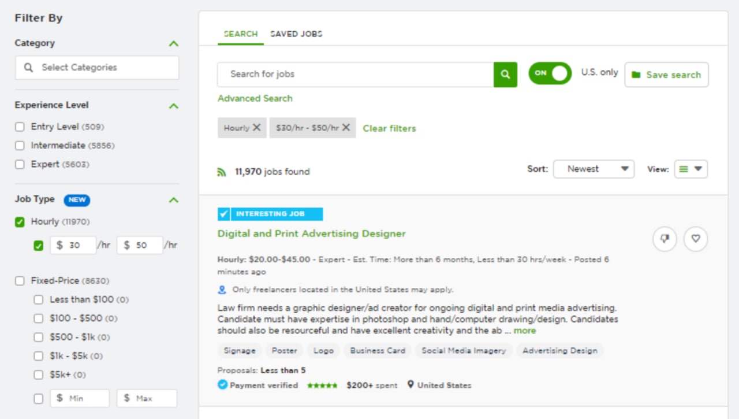Check the Fixed-Price job type box
The width and height of the screenshot is (739, 419).
click(x=20, y=281)
